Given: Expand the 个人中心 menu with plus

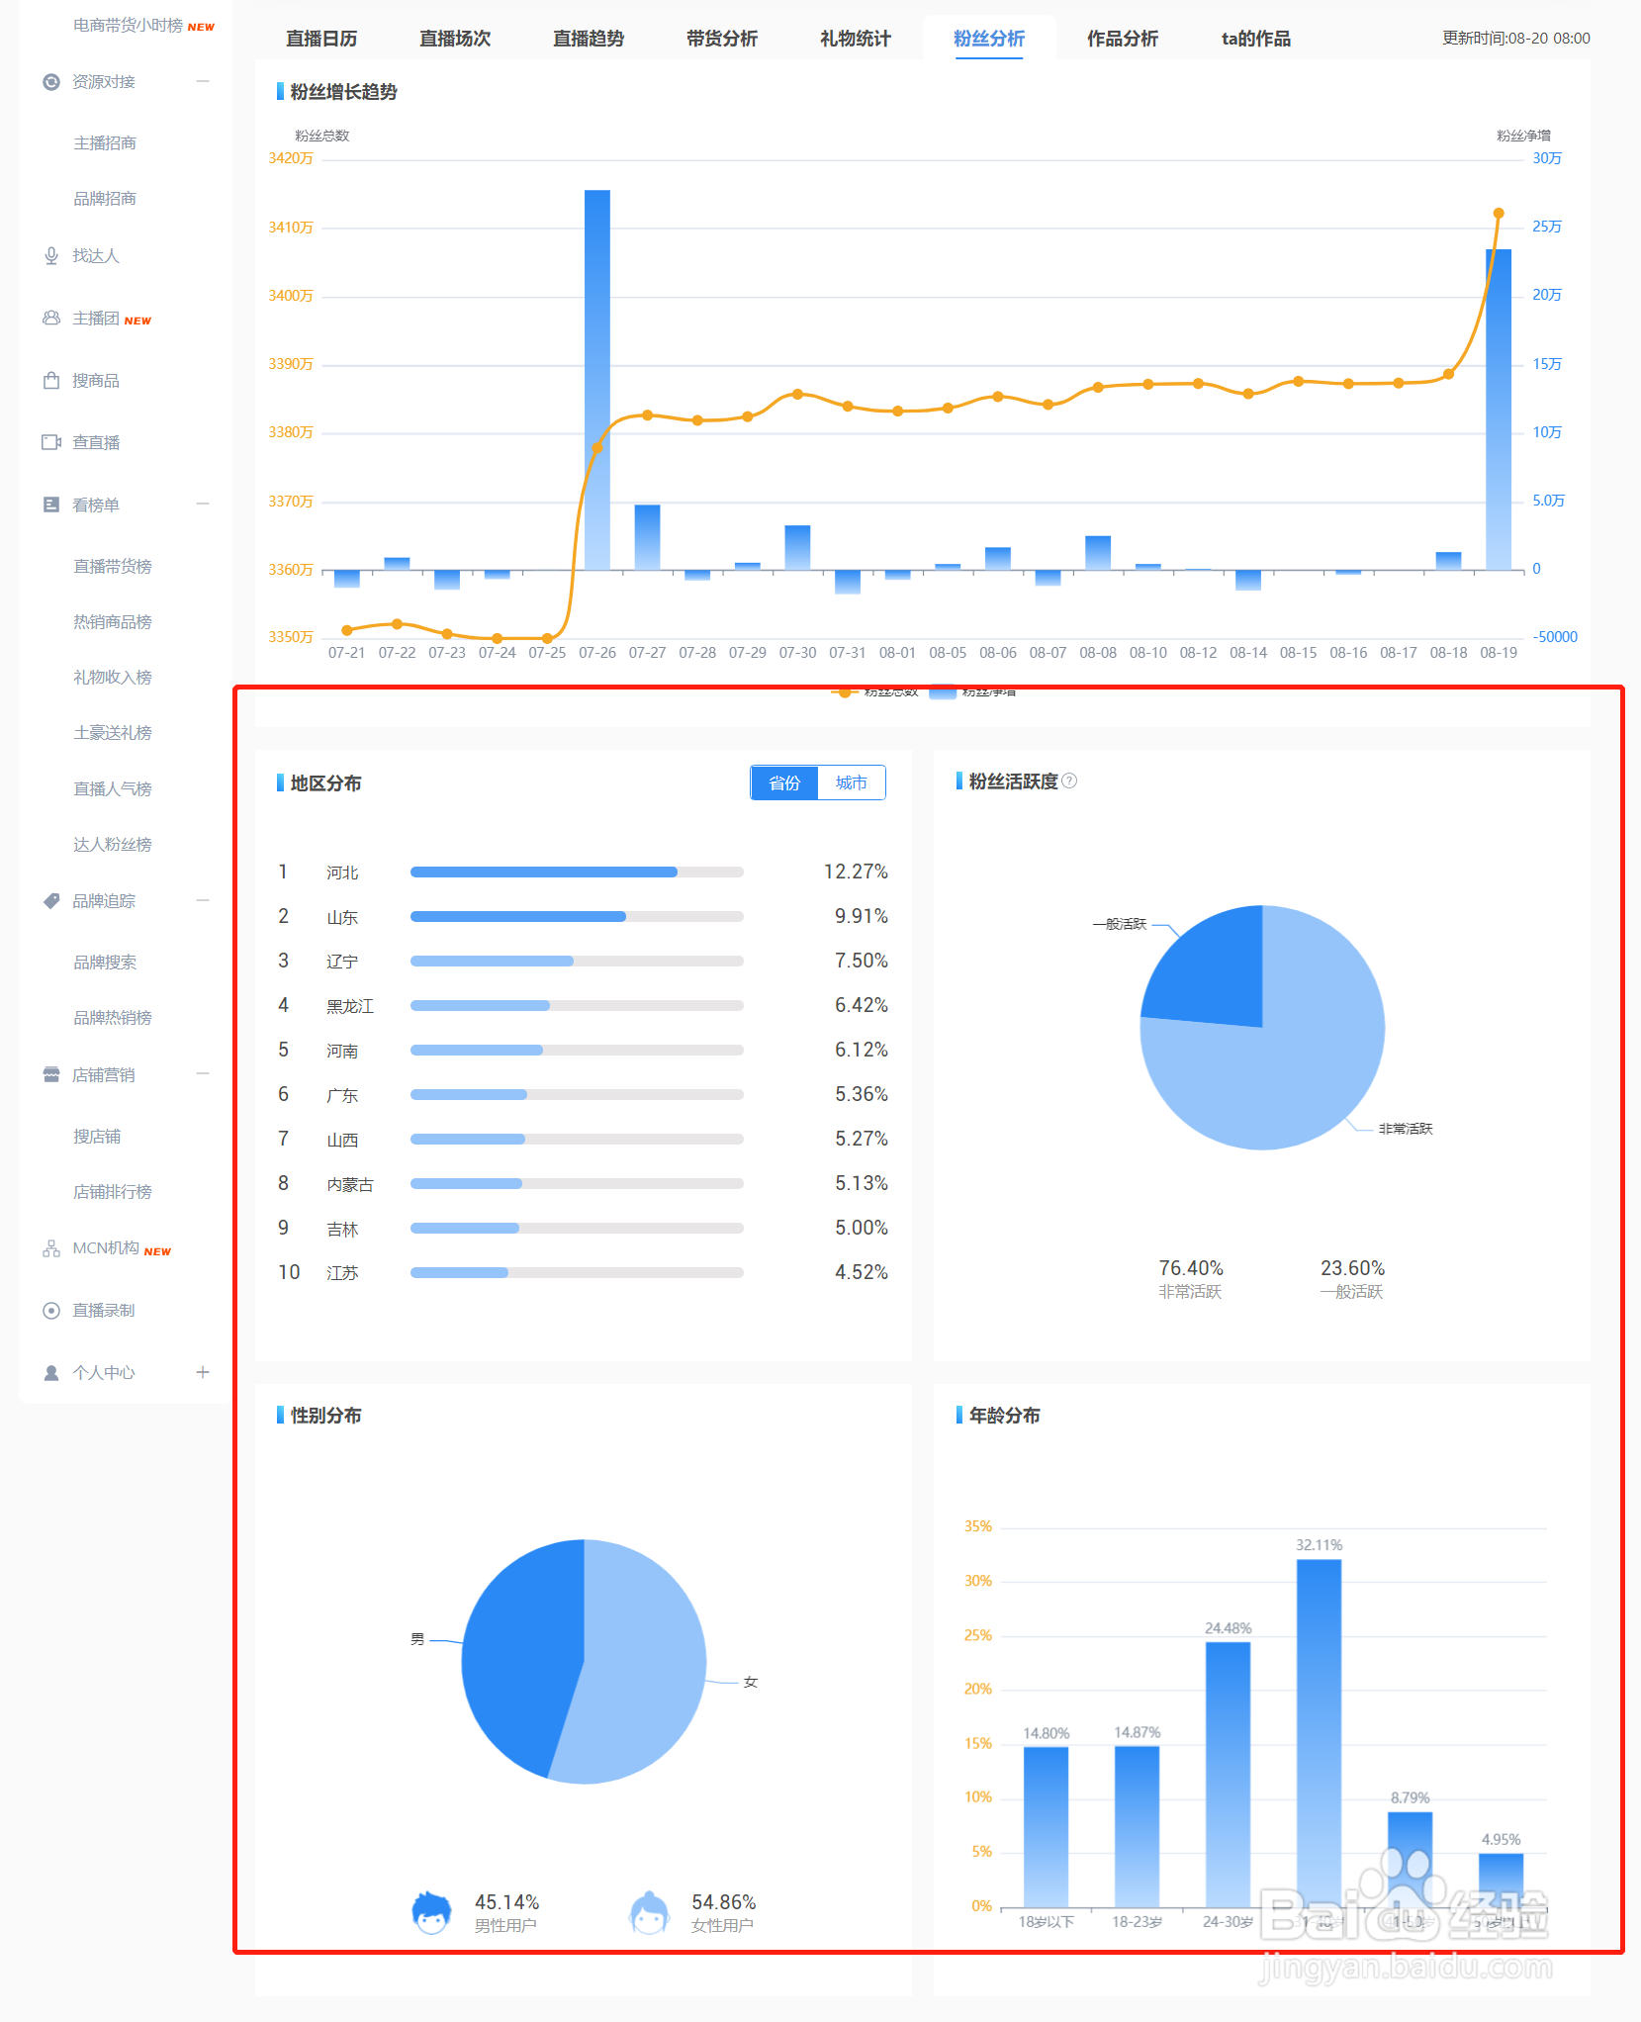Looking at the screenshot, I should point(203,1372).
